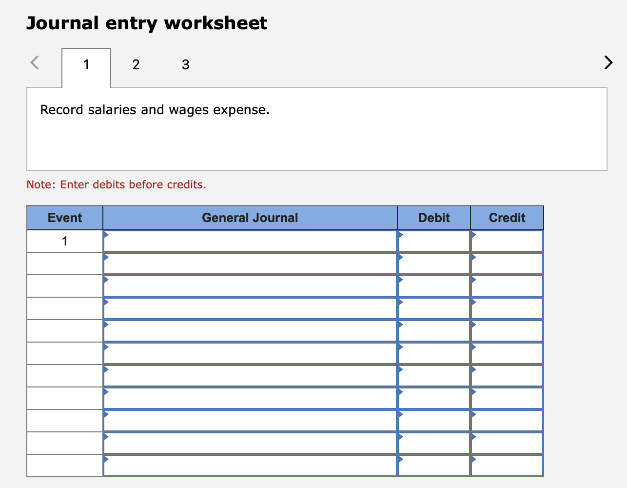Go to next entry with right arrow

[x=608, y=62]
